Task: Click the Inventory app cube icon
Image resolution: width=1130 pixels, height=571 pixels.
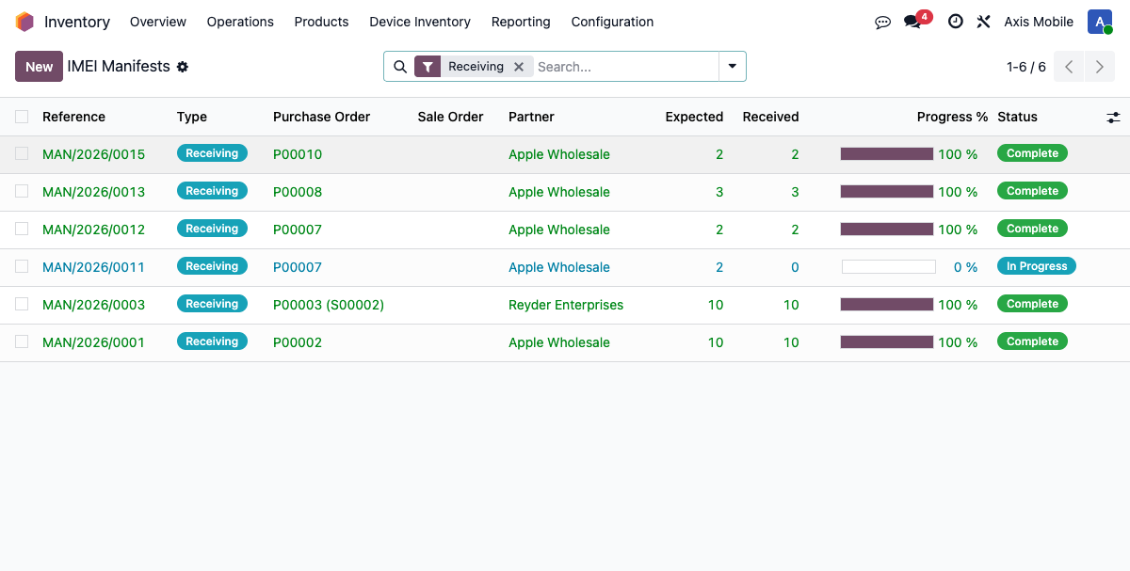Action: [24, 21]
